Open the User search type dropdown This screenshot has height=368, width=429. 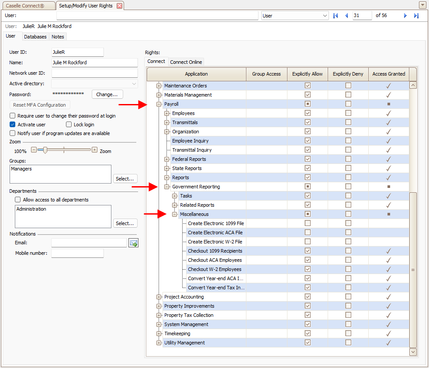point(325,16)
